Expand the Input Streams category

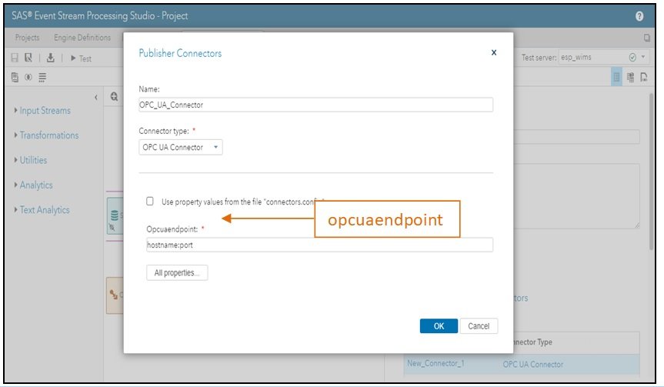pyautogui.click(x=42, y=111)
